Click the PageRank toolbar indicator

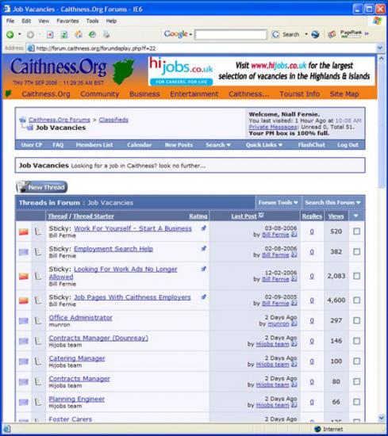tap(351, 34)
